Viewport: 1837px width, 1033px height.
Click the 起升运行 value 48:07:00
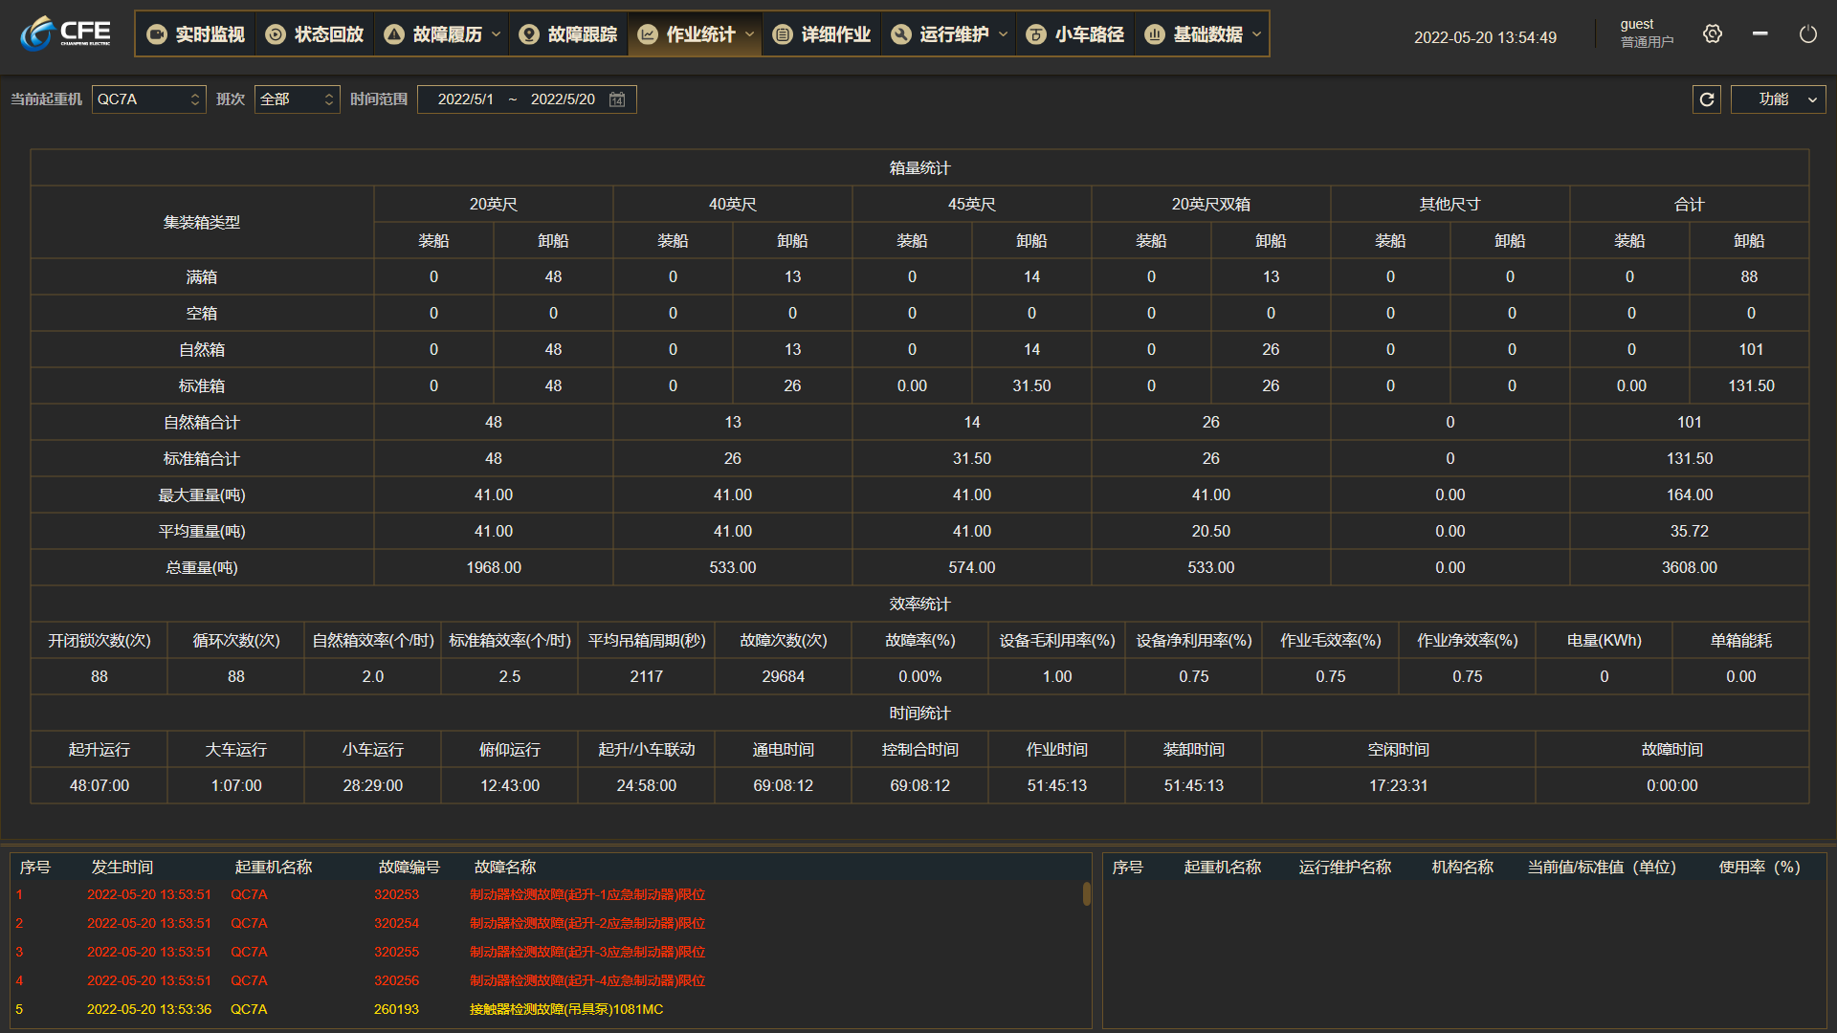[100, 785]
